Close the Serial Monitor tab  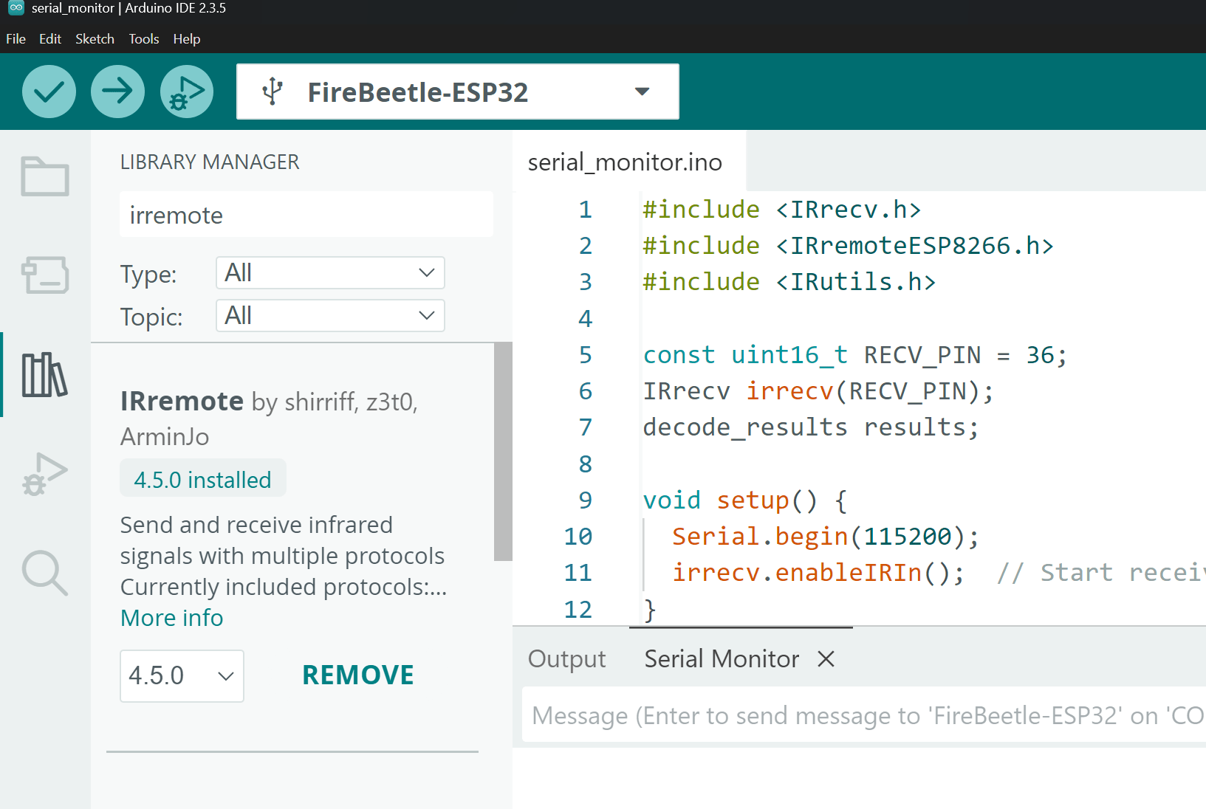[x=826, y=658]
